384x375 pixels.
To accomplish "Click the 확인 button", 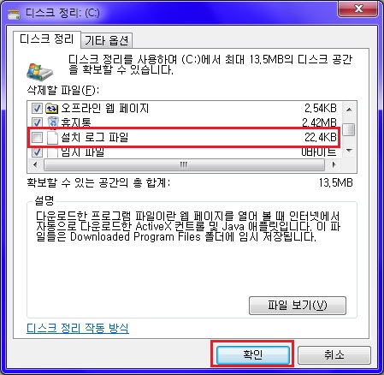I will (252, 354).
